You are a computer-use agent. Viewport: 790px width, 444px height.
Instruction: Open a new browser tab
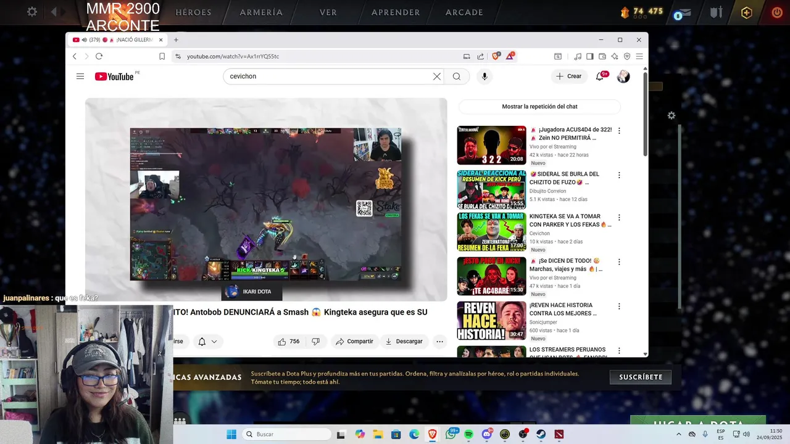176,39
